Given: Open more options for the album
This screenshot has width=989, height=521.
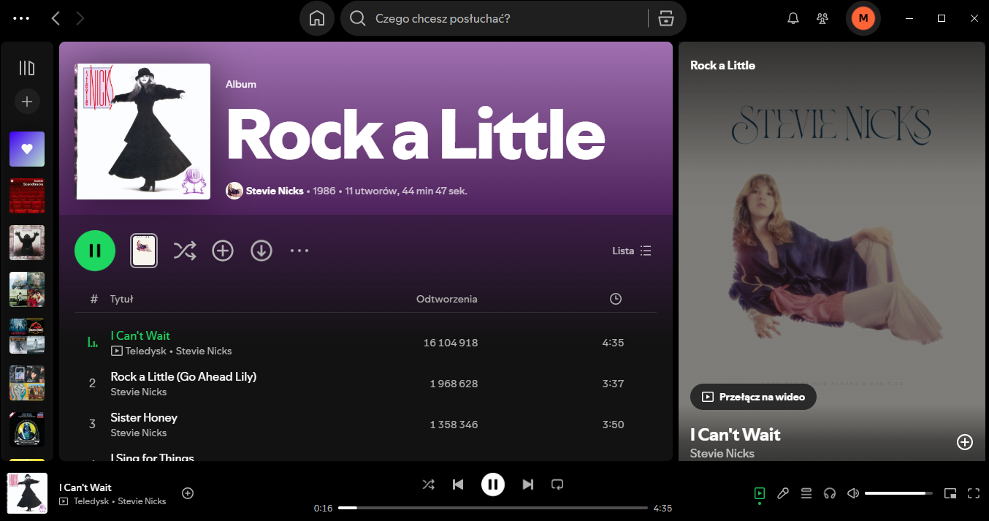Looking at the screenshot, I should click(x=299, y=251).
